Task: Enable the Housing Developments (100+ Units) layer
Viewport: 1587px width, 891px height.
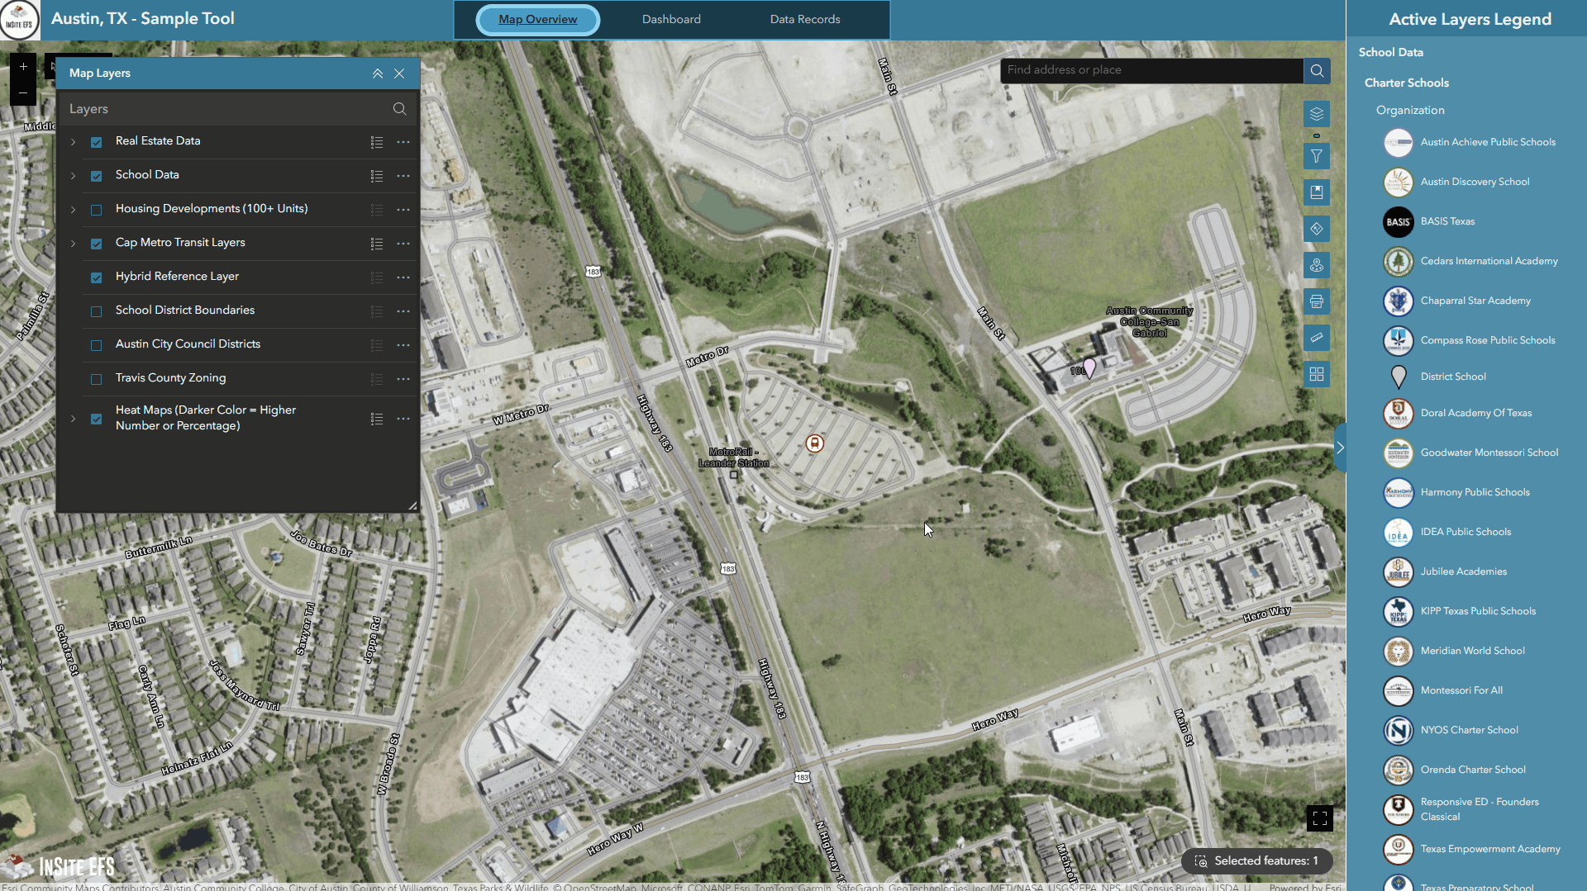Action: [x=97, y=210]
